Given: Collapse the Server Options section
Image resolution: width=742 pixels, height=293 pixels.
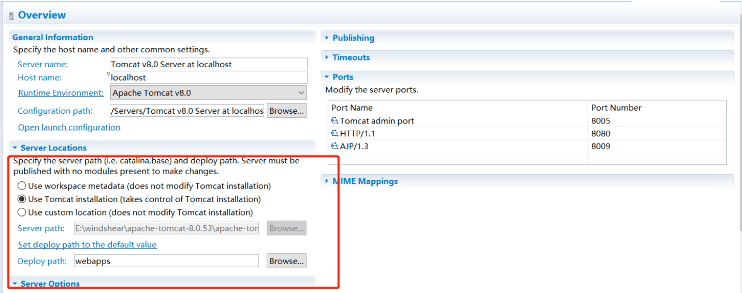Looking at the screenshot, I should (15, 284).
